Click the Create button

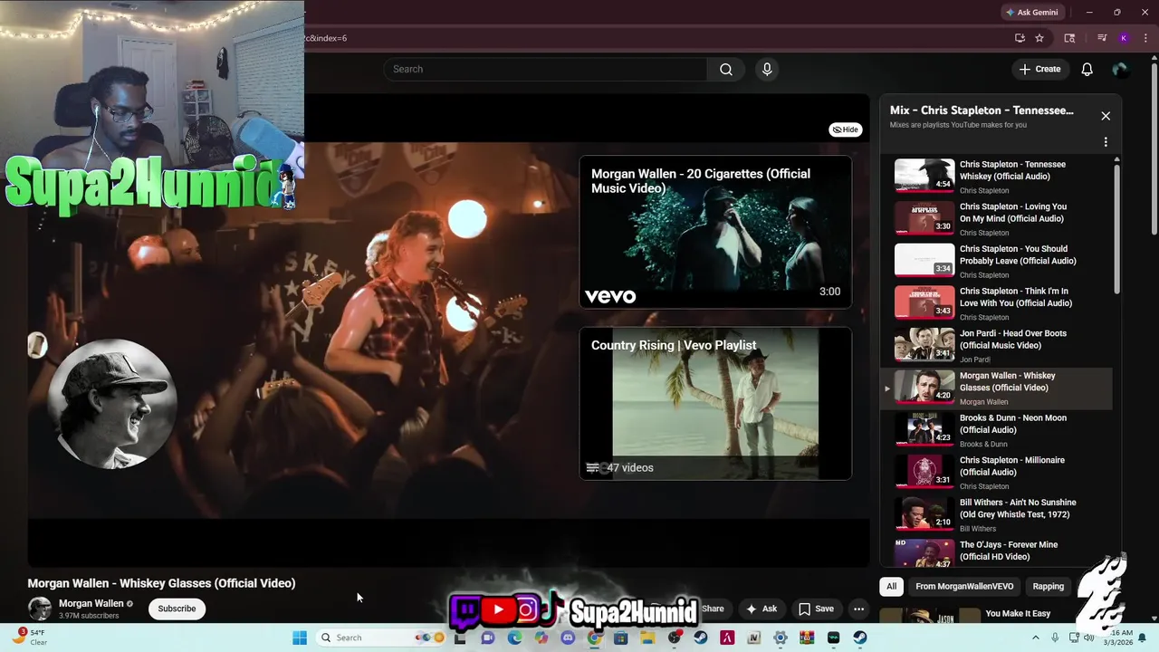point(1039,69)
